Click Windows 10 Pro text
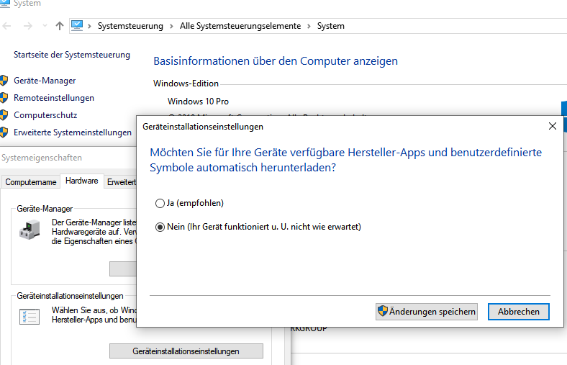 point(198,102)
